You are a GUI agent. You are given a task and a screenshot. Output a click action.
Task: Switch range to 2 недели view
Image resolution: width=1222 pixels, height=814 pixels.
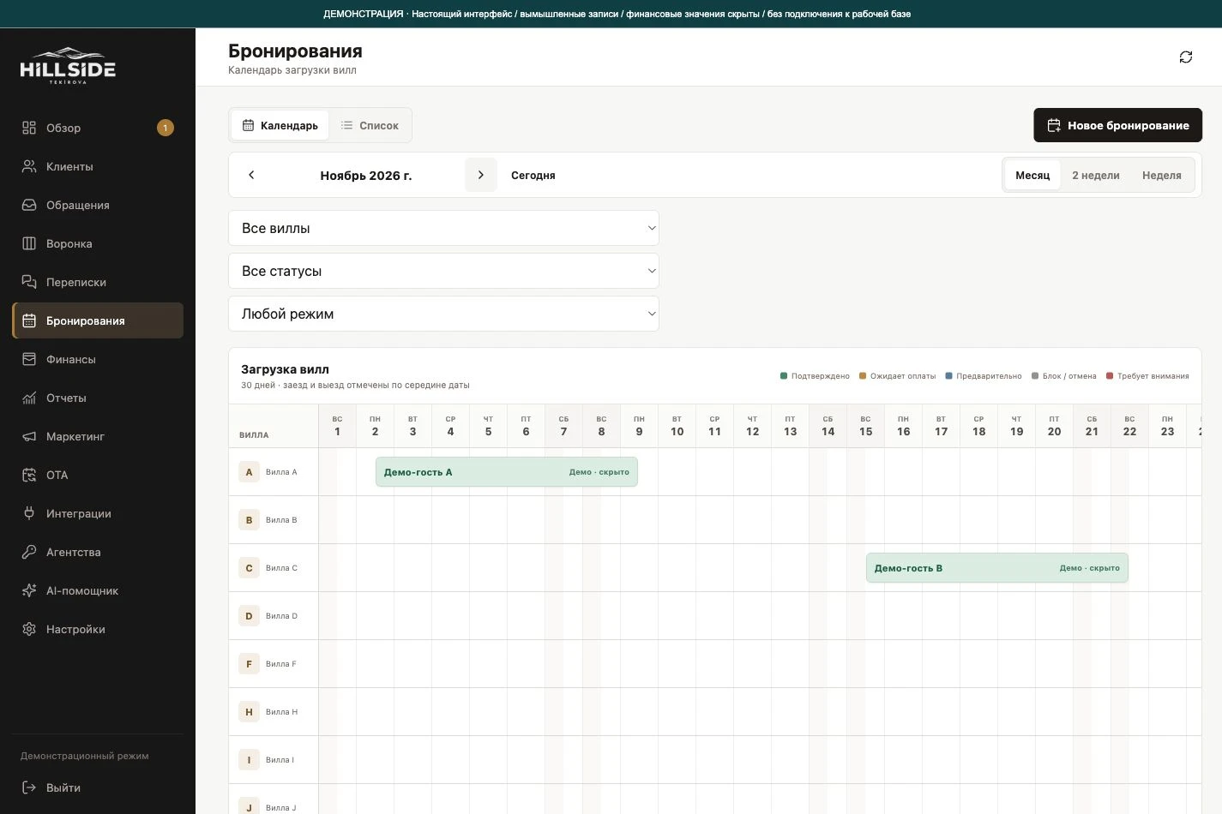pyautogui.click(x=1096, y=175)
